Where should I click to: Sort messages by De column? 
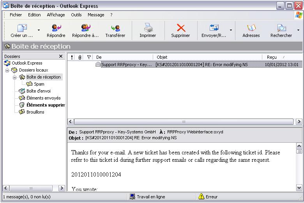pyautogui.click(x=124, y=57)
